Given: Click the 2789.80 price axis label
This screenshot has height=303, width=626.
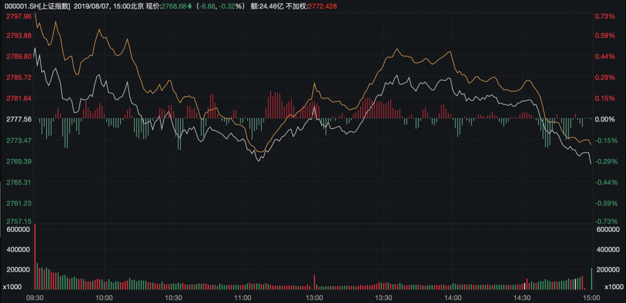Looking at the screenshot, I should click(x=19, y=56).
